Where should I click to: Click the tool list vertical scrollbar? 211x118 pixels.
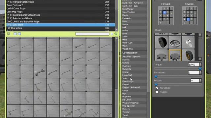[x=149, y=46]
